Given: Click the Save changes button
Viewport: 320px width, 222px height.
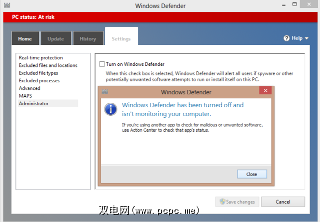Looking at the screenshot, I should 237,202.
